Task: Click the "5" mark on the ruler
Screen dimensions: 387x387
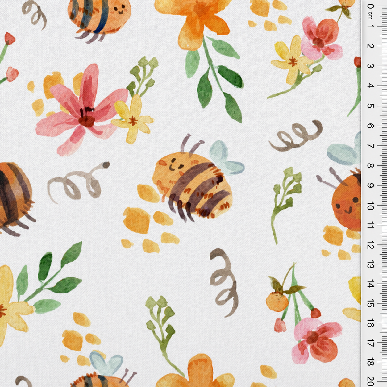Action: (370, 106)
